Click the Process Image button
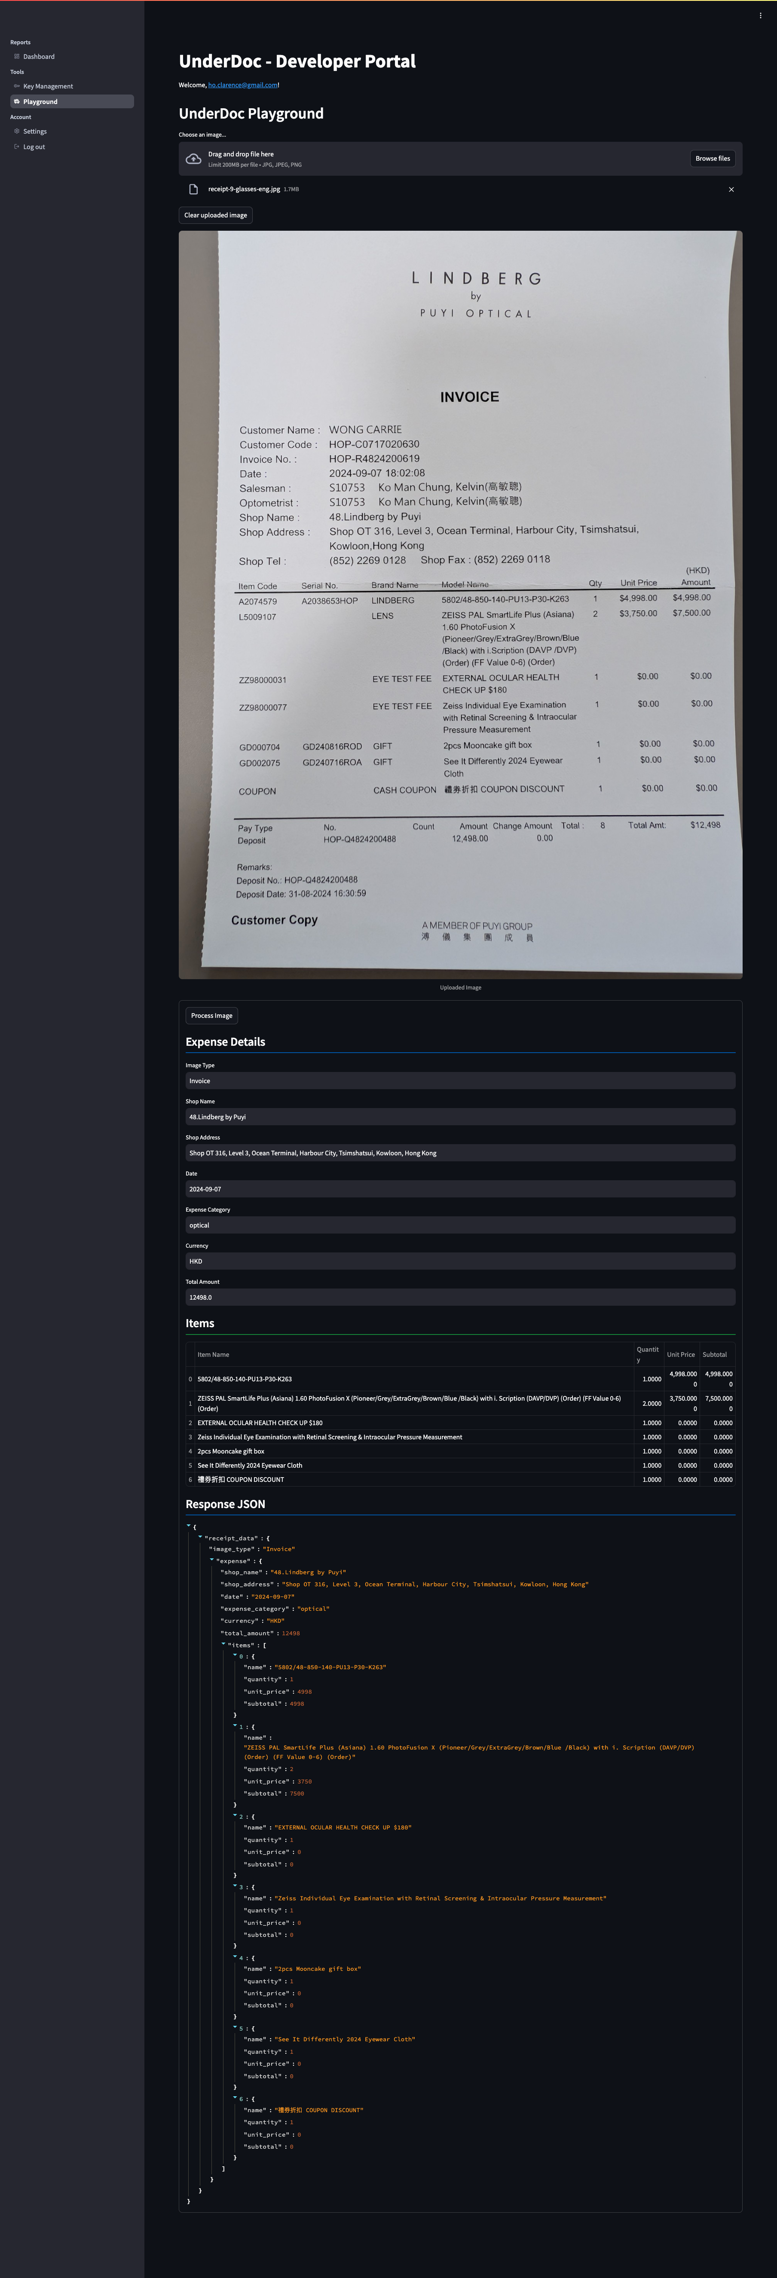This screenshot has width=777, height=2278. pyautogui.click(x=211, y=1015)
